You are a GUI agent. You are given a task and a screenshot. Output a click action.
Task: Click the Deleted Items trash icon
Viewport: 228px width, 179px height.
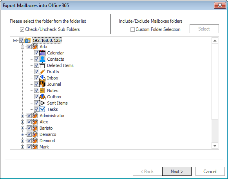pos(42,65)
